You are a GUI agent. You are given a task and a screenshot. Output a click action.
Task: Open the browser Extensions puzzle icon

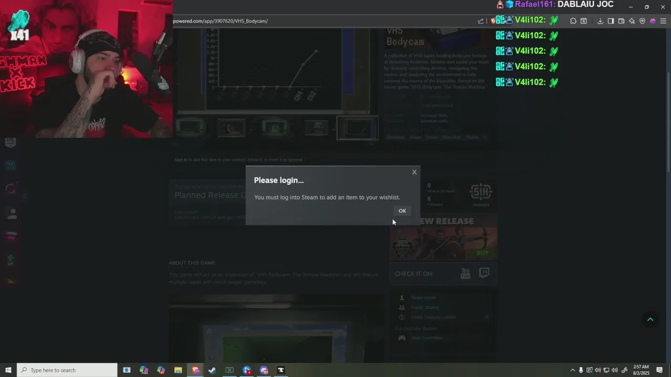point(573,21)
